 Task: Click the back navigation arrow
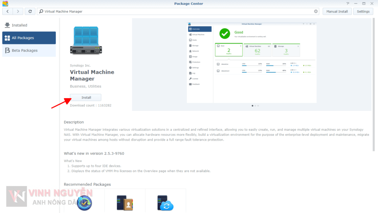tap(8, 11)
